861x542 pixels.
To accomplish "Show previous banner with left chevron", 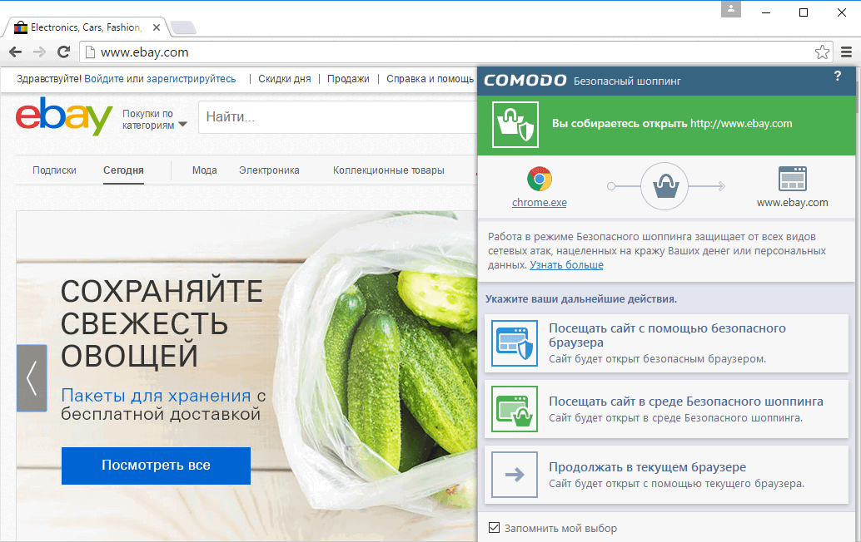I will pos(32,378).
